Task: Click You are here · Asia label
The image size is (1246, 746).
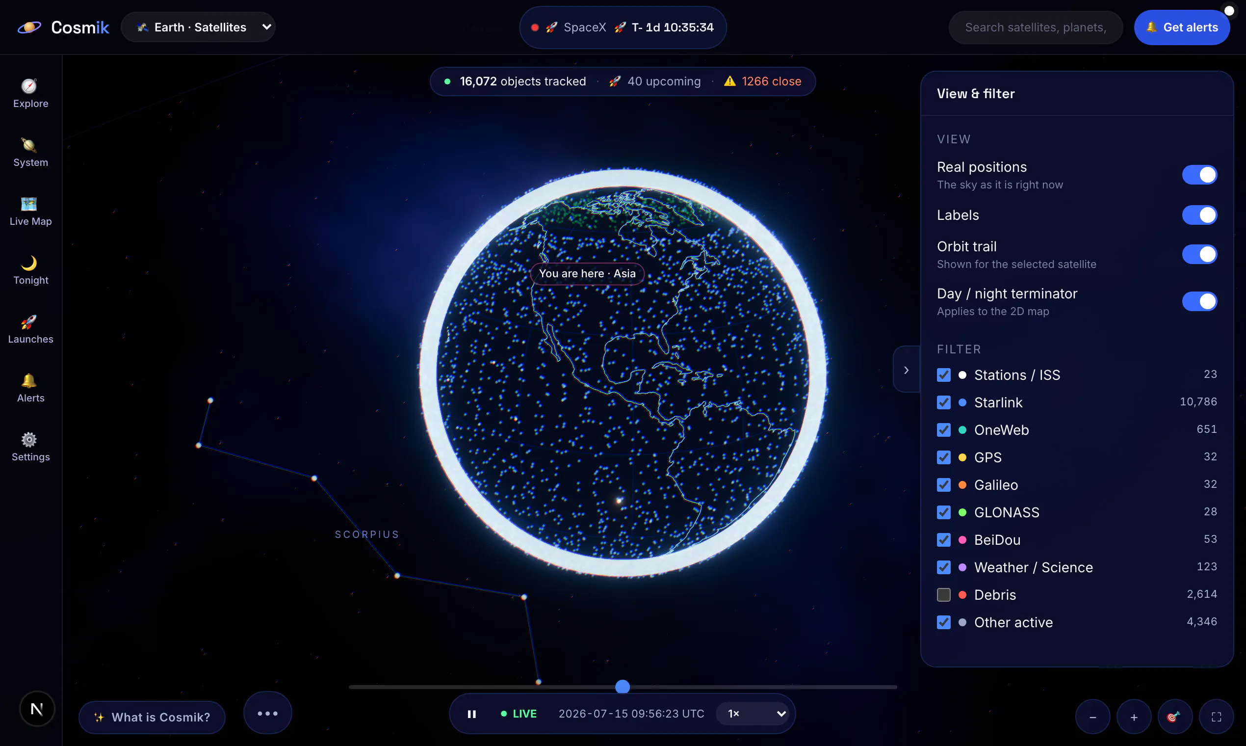Action: point(587,273)
